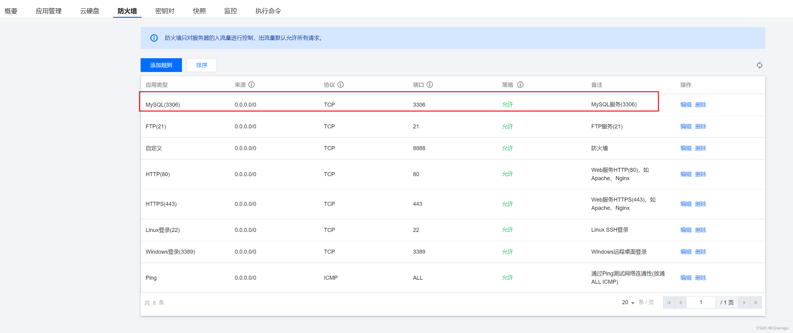Screen dimensions: 793x333
Task: Open the 应用管理 tab
Action: [x=49, y=11]
